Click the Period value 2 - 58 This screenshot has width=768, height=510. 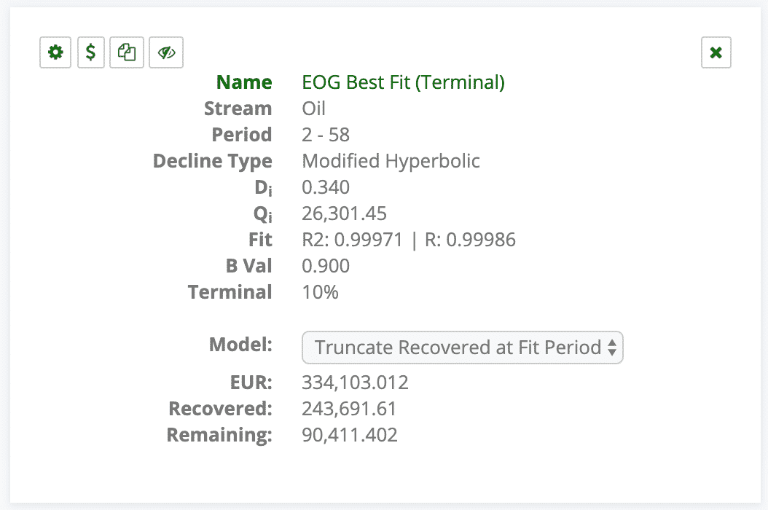coord(326,135)
